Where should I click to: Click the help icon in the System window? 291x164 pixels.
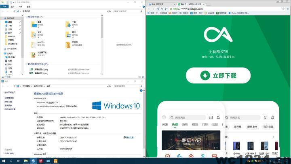tap(141, 91)
